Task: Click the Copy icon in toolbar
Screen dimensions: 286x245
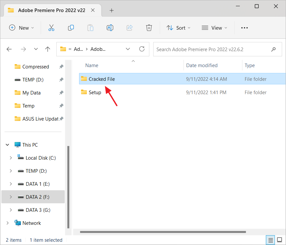Action: (71, 28)
